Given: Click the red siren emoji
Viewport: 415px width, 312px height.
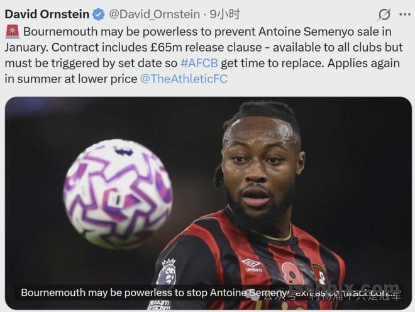Looking at the screenshot, I should pos(12,31).
